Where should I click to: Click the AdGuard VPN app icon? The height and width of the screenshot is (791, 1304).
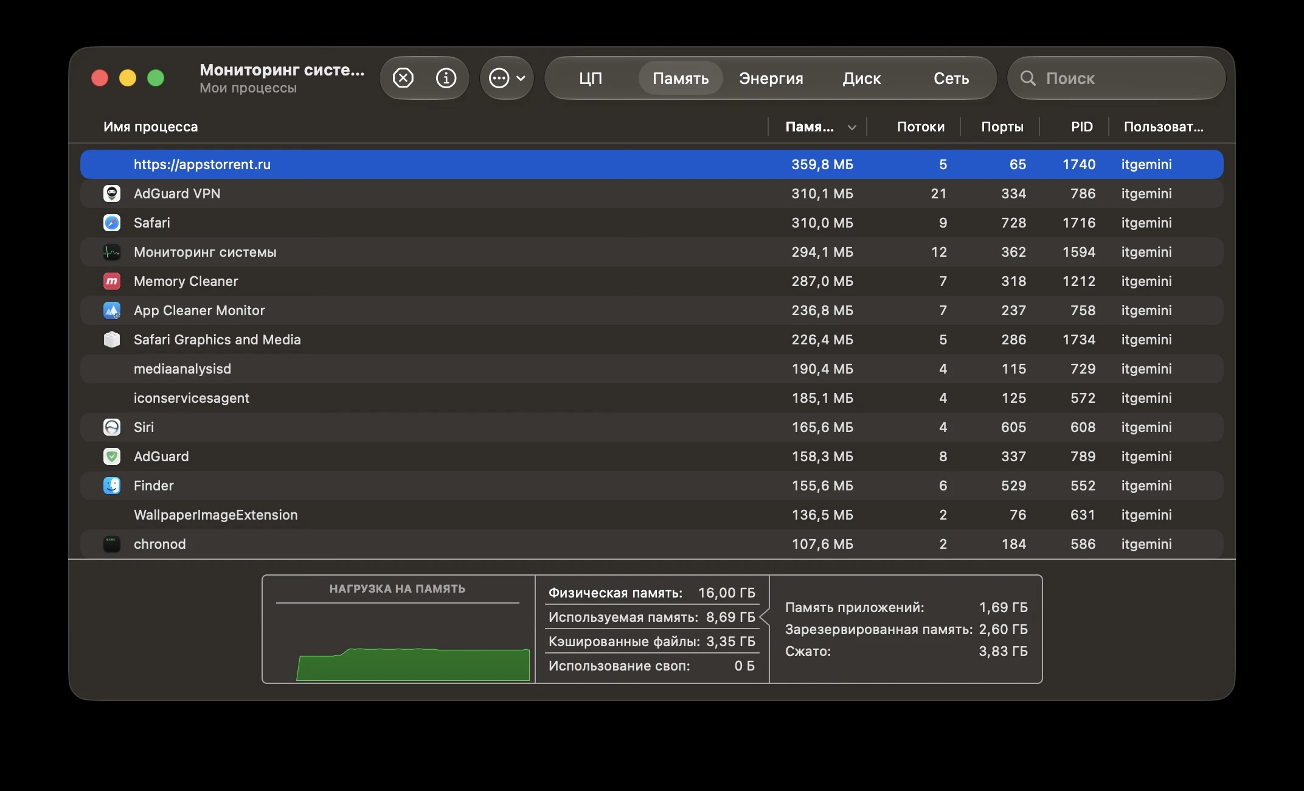click(x=112, y=193)
